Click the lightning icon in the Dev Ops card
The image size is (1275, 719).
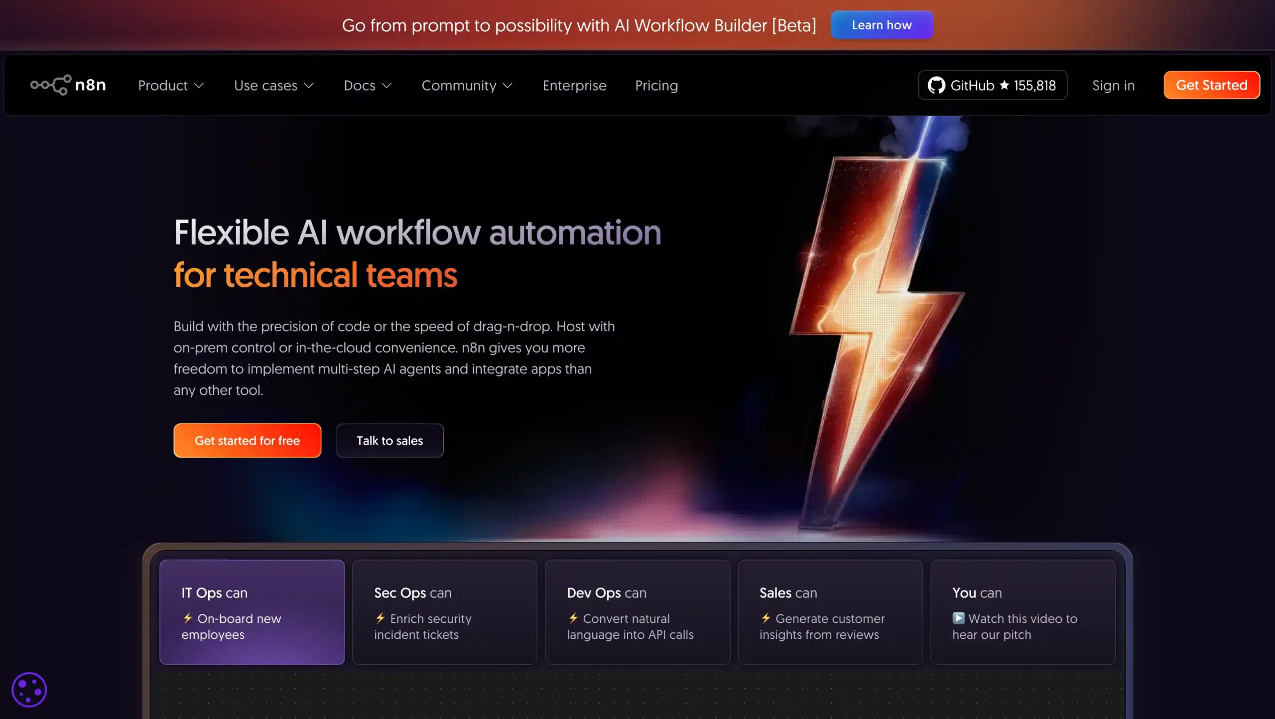pyautogui.click(x=572, y=618)
